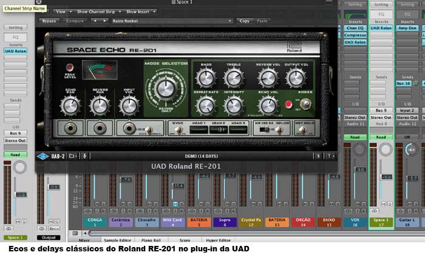Click the Echo Vol knob

pyautogui.click(x=268, y=106)
